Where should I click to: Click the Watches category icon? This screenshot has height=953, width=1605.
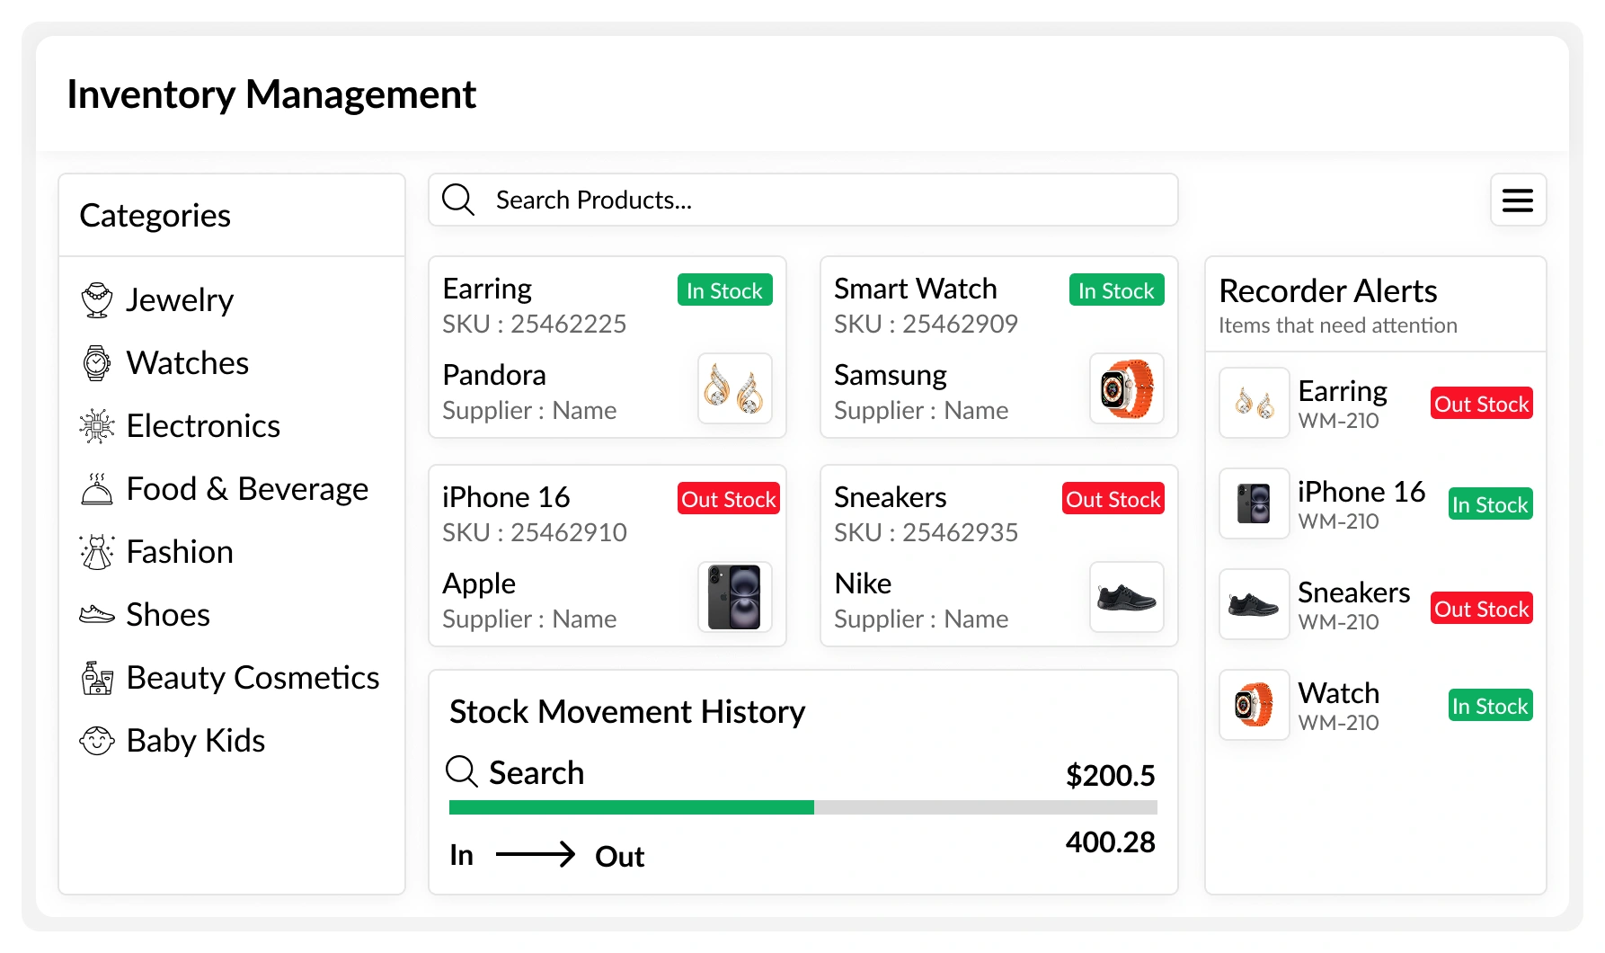96,363
